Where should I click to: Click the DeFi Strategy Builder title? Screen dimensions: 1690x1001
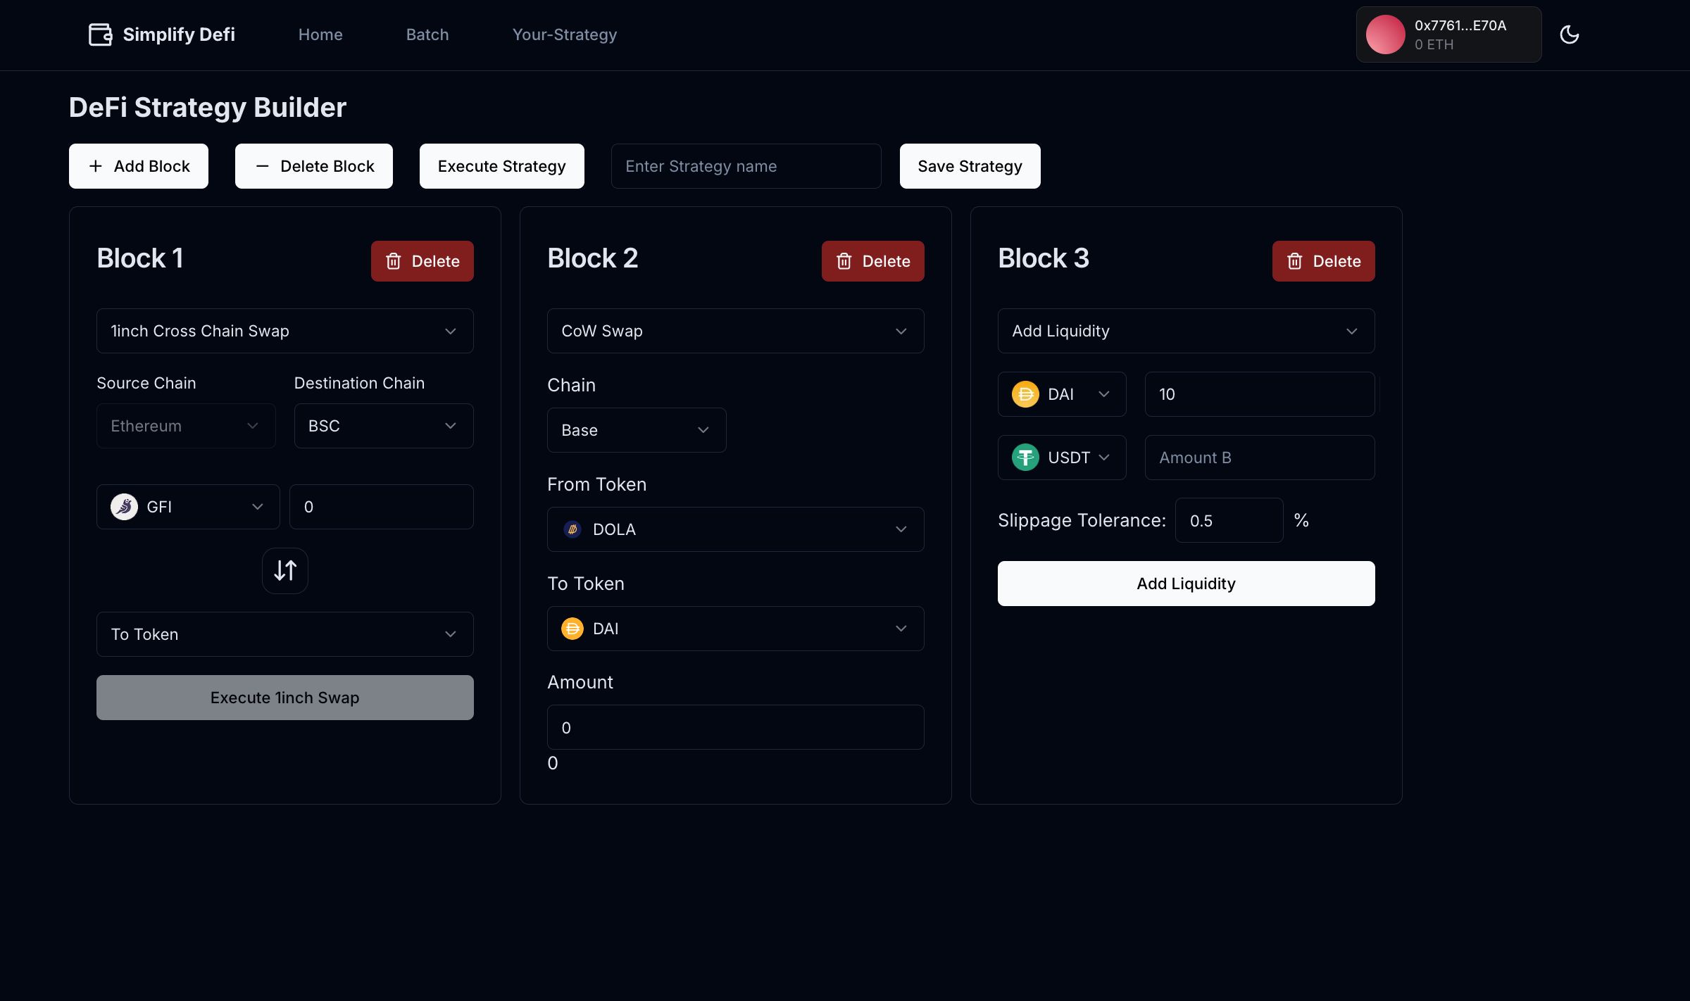point(208,108)
